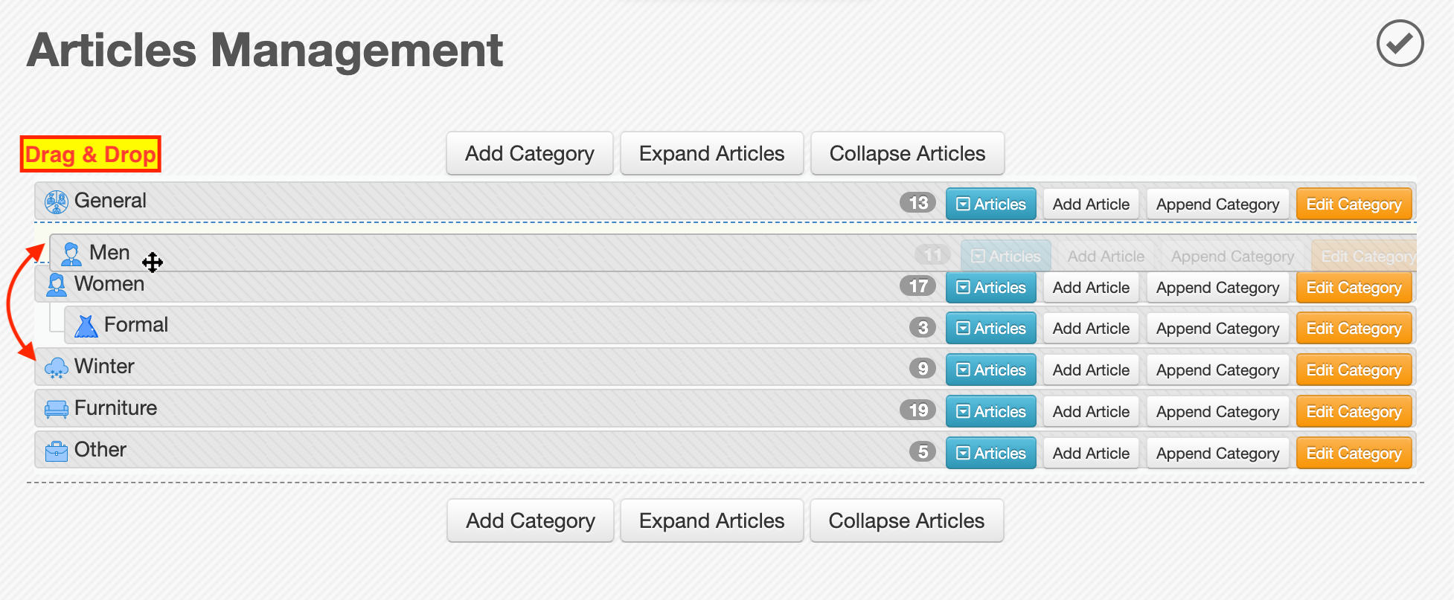Click the Men category person icon
The height and width of the screenshot is (600, 1454).
71,254
